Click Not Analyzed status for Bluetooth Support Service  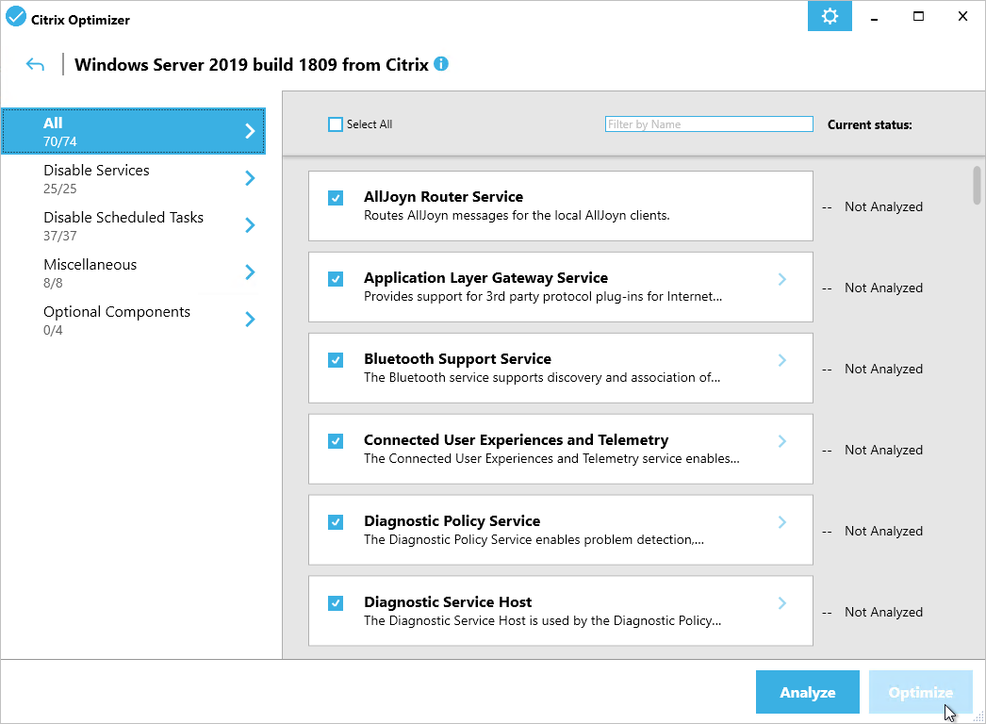(883, 369)
